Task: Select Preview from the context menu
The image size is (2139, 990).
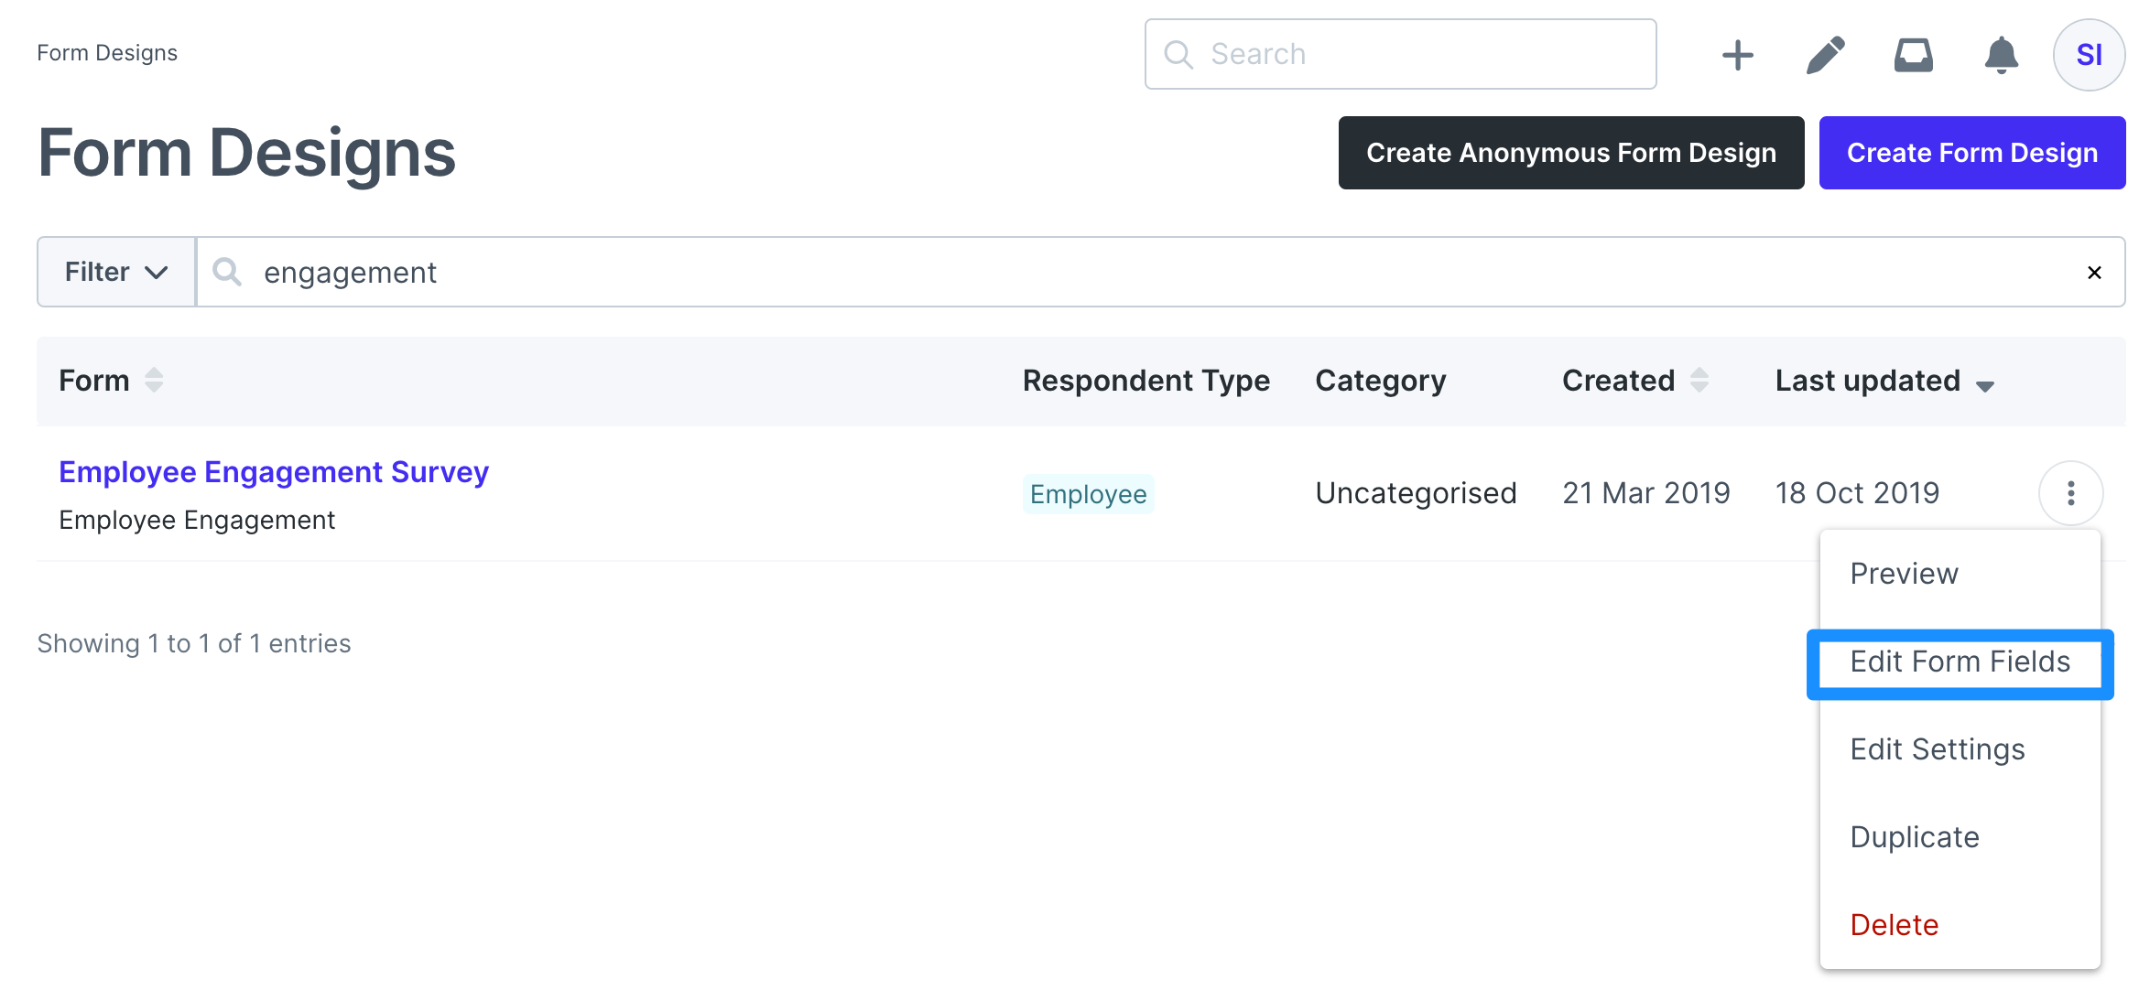Action: [1960, 574]
